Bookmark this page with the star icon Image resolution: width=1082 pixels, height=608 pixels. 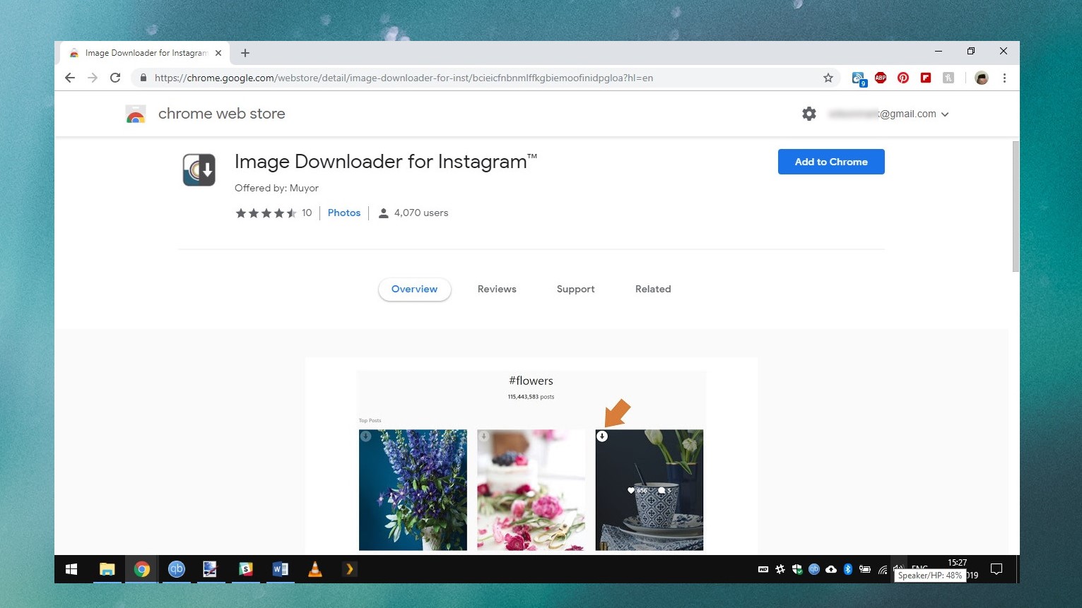tap(827, 78)
